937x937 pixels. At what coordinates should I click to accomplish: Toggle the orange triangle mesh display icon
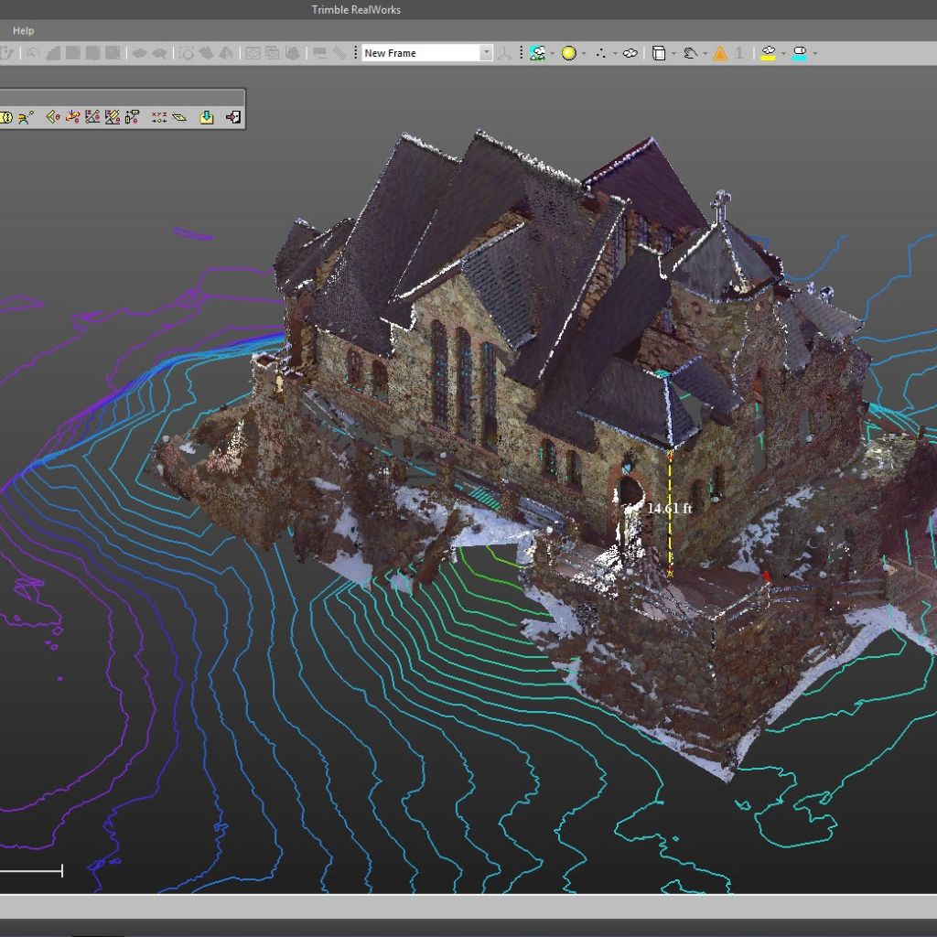coord(720,53)
